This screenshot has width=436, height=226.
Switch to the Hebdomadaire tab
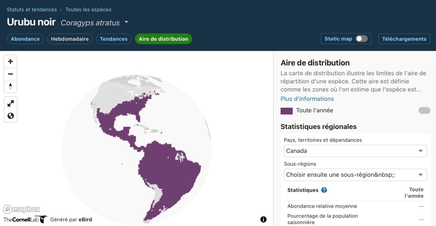coord(70,39)
